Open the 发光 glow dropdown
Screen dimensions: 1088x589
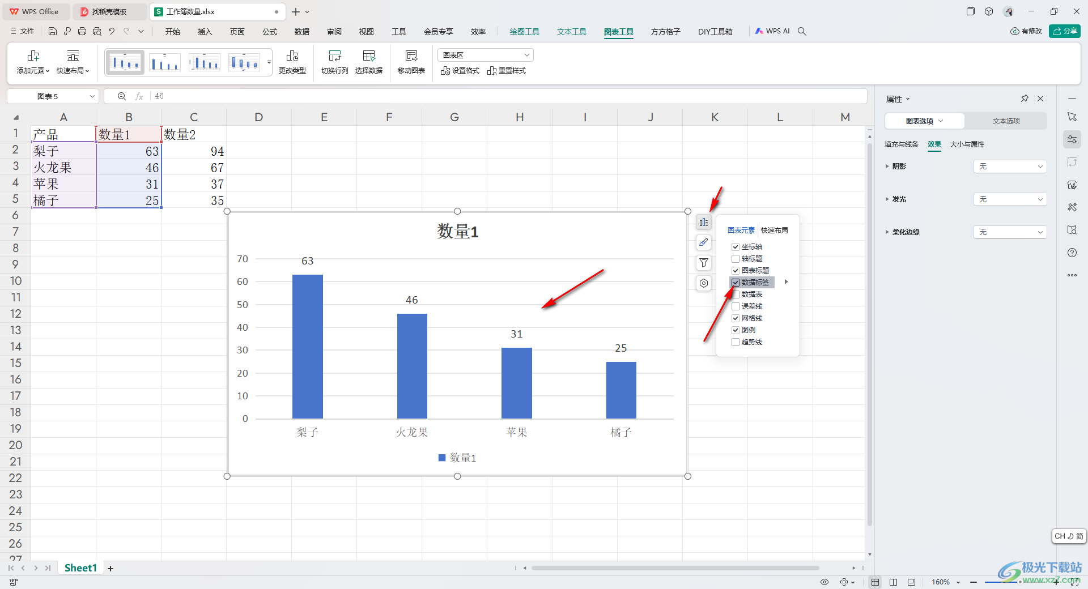pos(1010,199)
